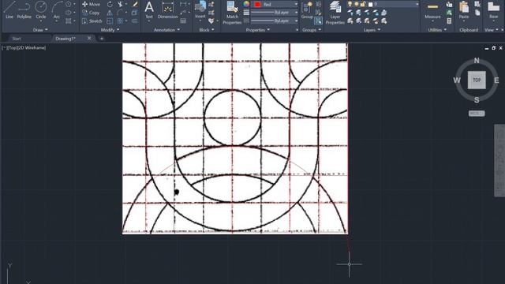The image size is (505, 284).
Task: Click E direction on ViewCube compass
Action: click(x=496, y=80)
